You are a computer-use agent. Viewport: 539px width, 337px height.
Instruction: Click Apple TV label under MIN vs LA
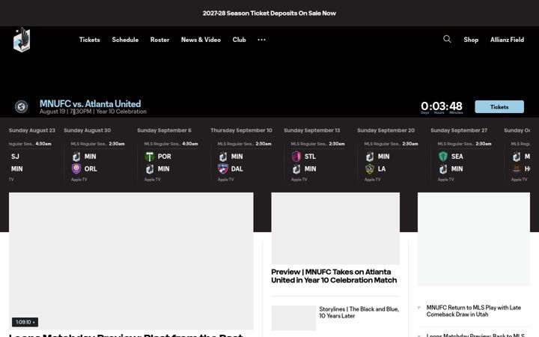point(372,180)
